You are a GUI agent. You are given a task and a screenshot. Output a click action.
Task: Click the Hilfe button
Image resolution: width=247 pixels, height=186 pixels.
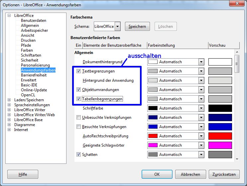tap(23, 174)
